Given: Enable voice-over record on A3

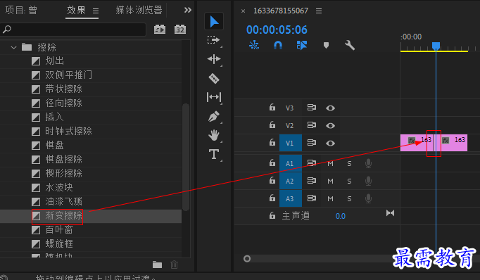Looking at the screenshot, I should pyautogui.click(x=369, y=198).
